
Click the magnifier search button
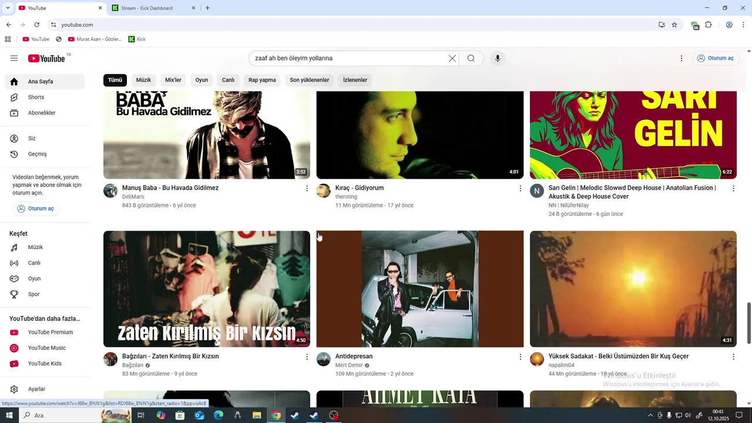point(471,58)
